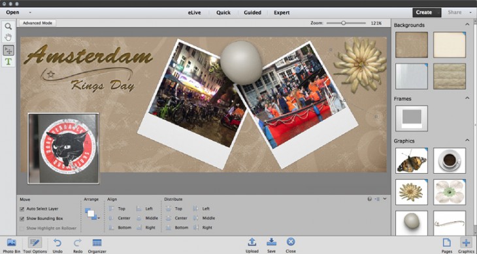Align layers to Left
The width and height of the screenshot is (477, 254).
click(144, 208)
